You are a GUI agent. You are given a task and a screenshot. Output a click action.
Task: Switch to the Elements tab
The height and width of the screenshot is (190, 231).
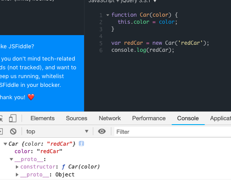[x=42, y=118]
